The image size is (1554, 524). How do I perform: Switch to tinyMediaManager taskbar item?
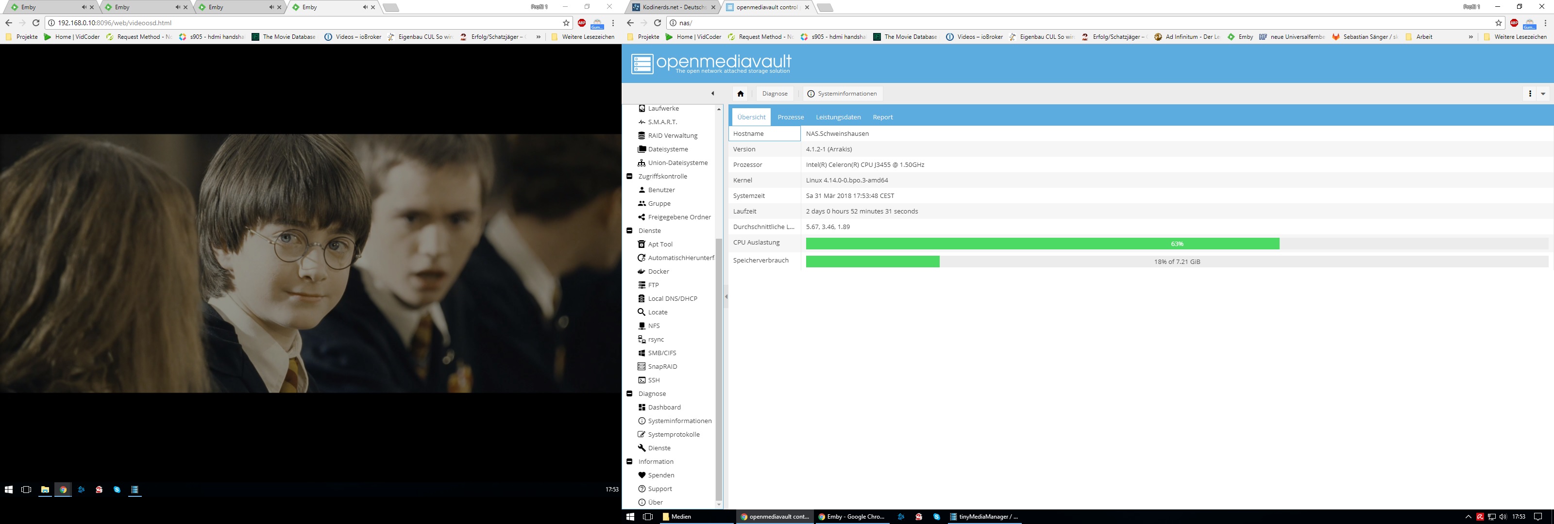(983, 517)
